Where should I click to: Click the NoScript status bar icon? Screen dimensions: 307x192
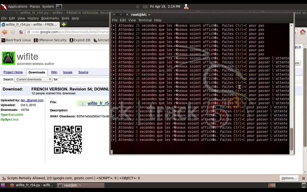point(4,178)
